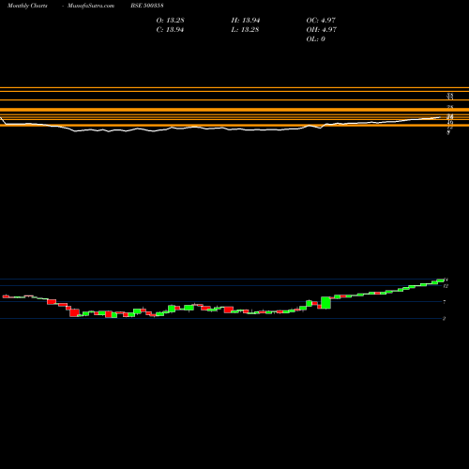Click the low value 'L: 13.28'
The height and width of the screenshot is (469, 469).
point(245,30)
